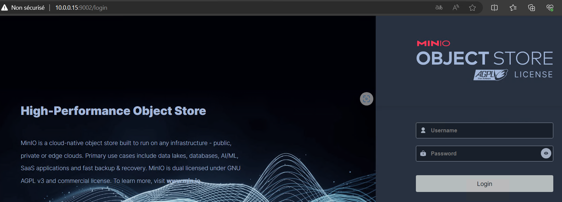The image size is (562, 202).
Task: Open the split screen icon
Action: [x=494, y=7]
